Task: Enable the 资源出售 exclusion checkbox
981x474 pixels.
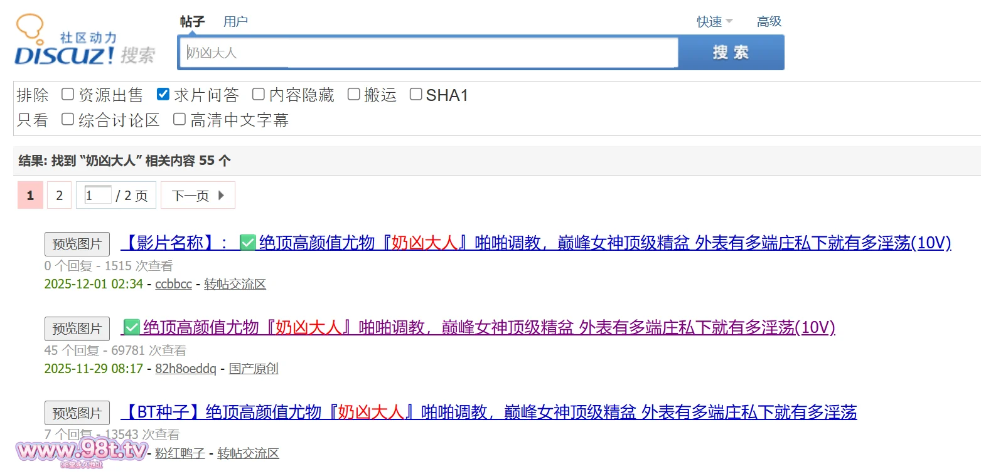Action: tap(68, 95)
